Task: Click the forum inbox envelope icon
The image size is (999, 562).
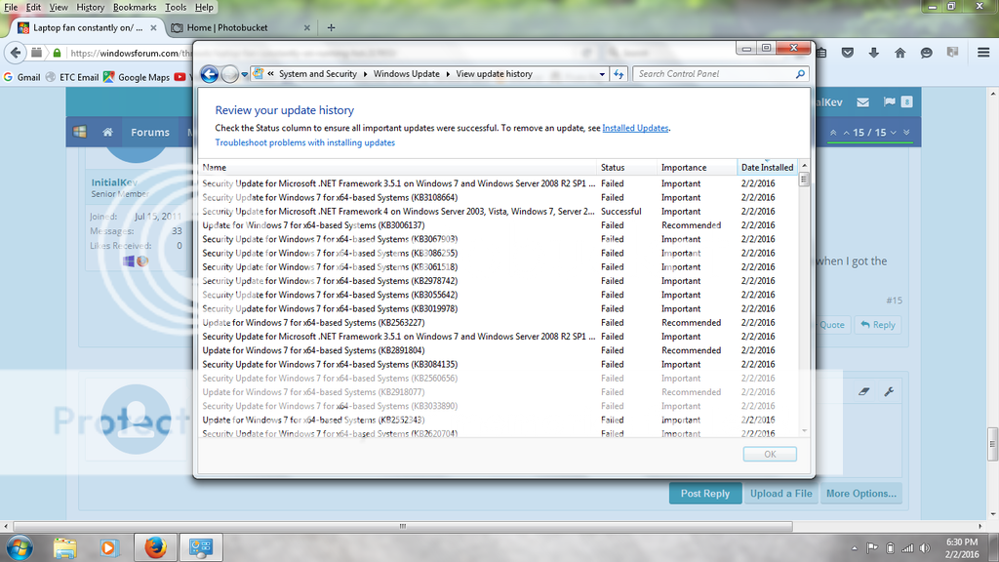Action: pos(862,101)
